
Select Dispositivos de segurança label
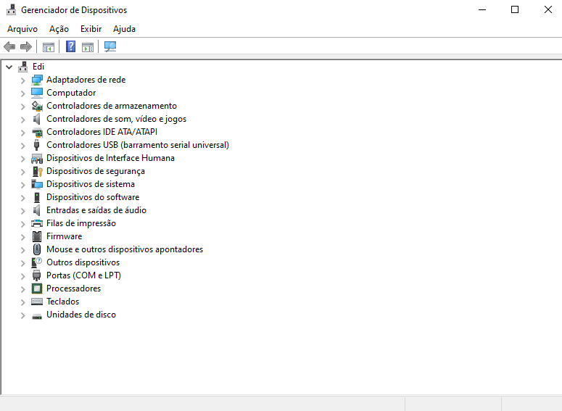(96, 171)
